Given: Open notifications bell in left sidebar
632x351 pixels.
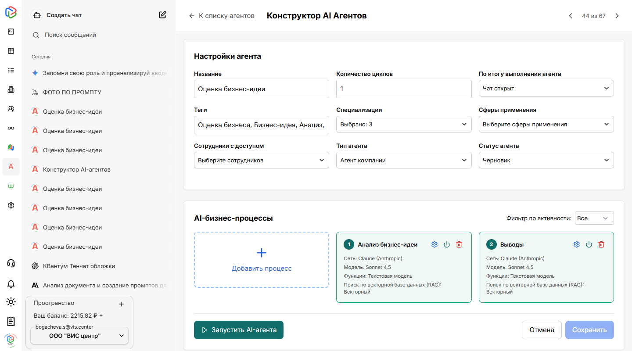Looking at the screenshot, I should (11, 284).
